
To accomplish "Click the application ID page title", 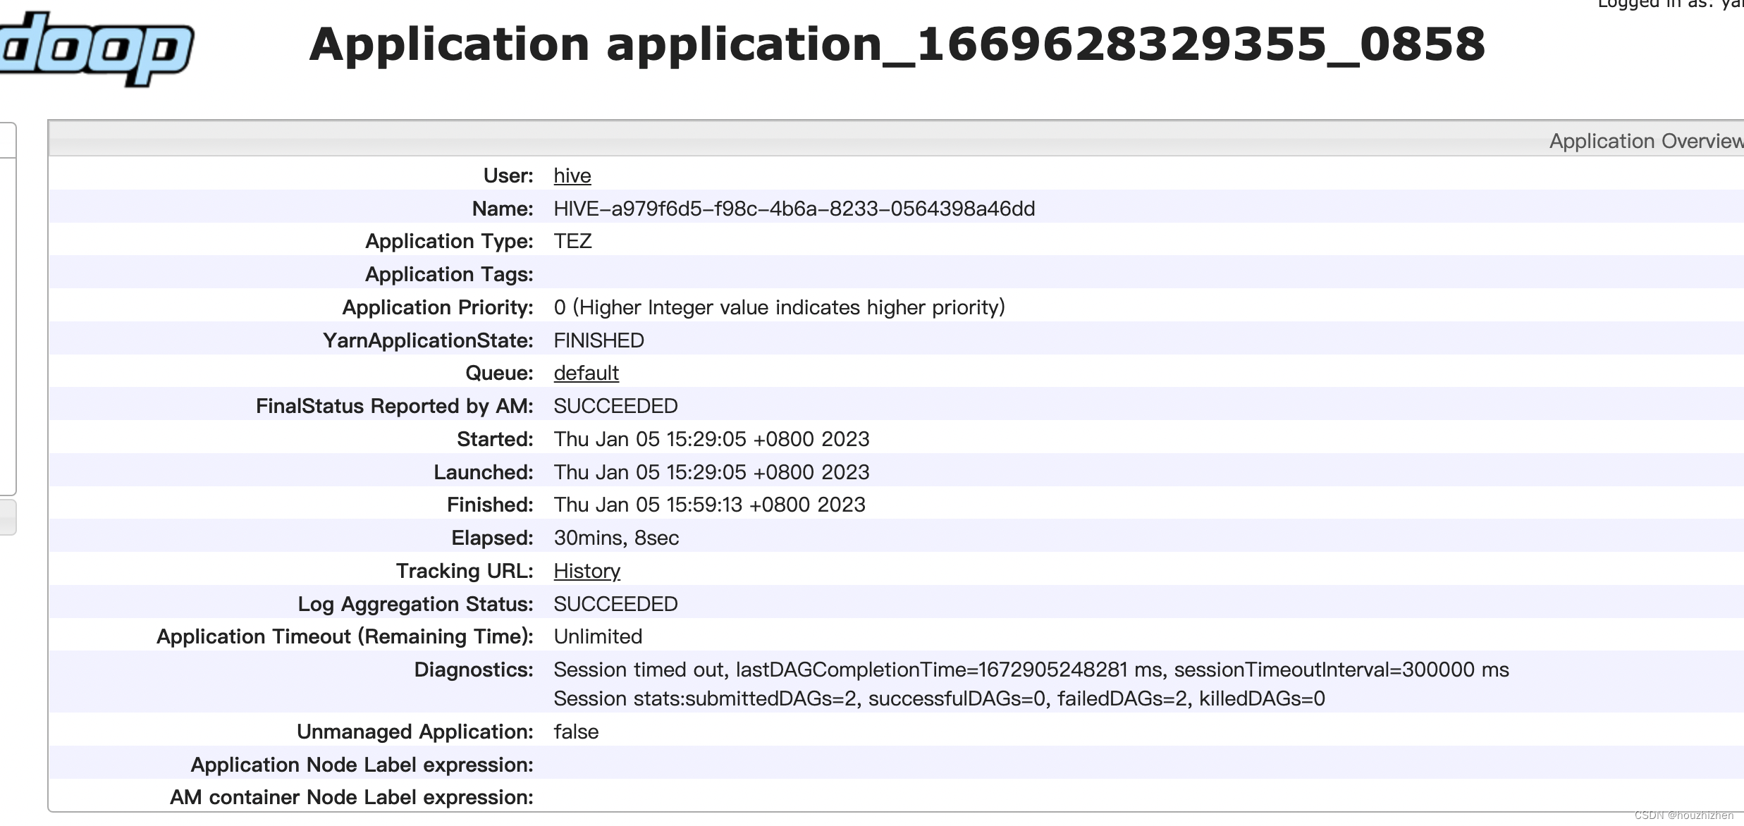I will point(897,44).
